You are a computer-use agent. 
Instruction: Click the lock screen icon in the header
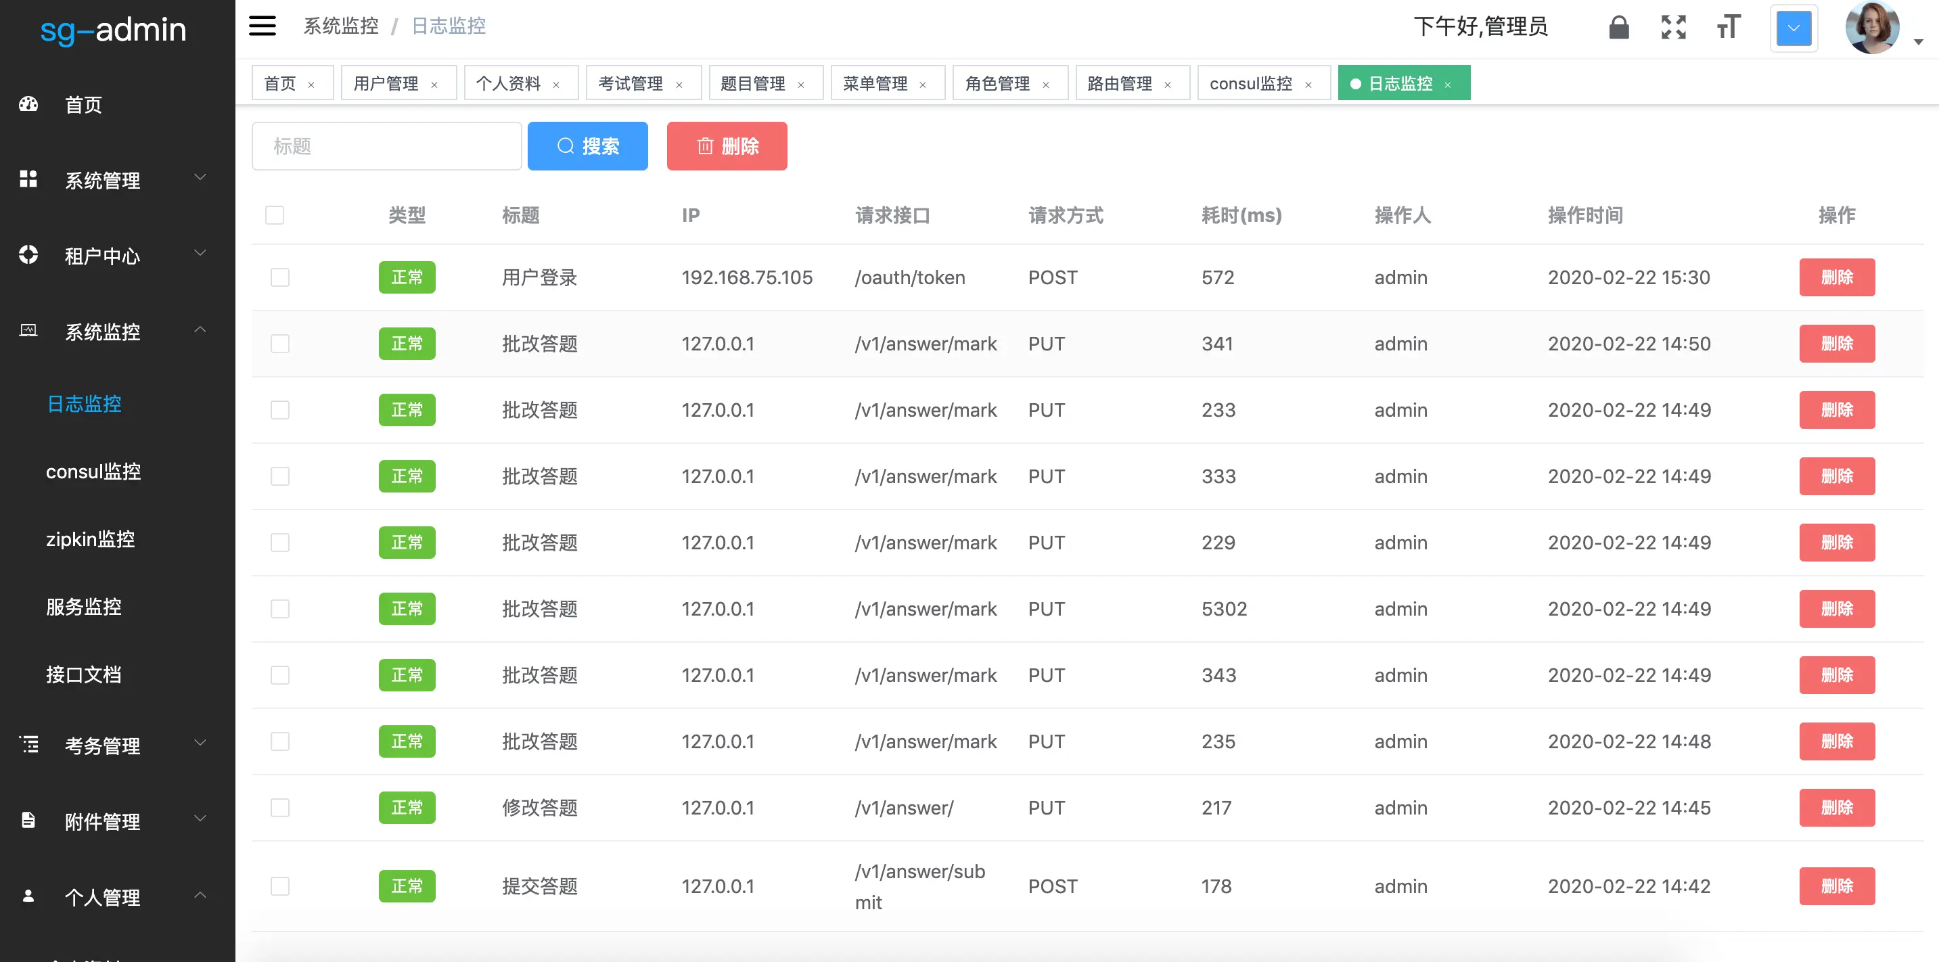click(x=1619, y=27)
